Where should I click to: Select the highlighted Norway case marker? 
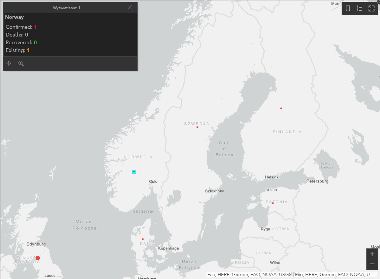(x=134, y=172)
